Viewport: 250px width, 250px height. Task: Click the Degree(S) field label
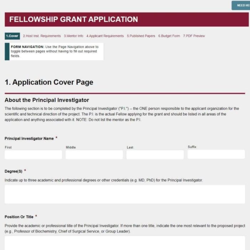(x=14, y=171)
